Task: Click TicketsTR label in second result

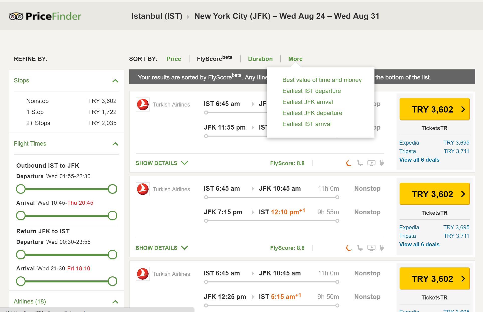Action: [434, 213]
